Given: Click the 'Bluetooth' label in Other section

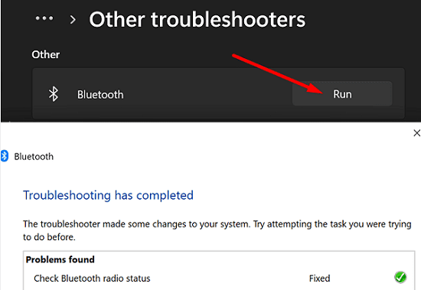Looking at the screenshot, I should click(x=100, y=95).
